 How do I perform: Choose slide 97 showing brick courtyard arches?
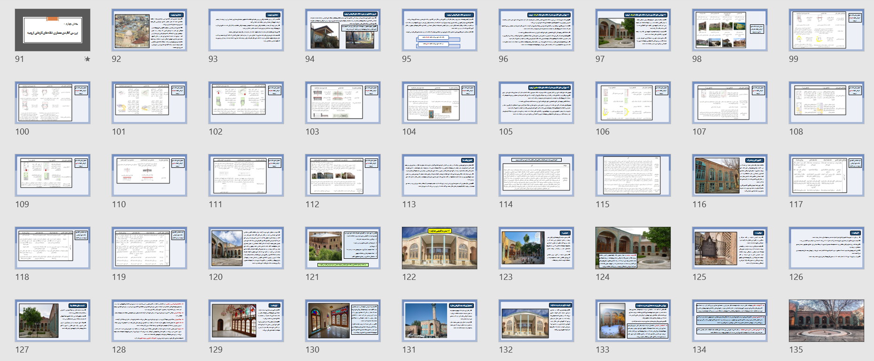coord(633,30)
